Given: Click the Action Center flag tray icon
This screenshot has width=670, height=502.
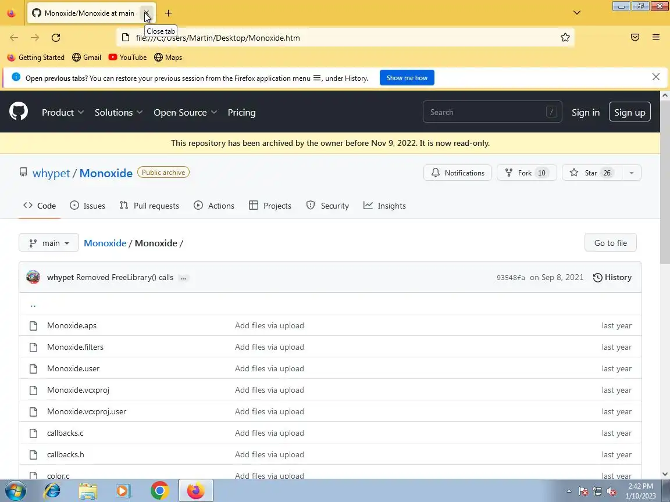Looking at the screenshot, I should [x=583, y=492].
